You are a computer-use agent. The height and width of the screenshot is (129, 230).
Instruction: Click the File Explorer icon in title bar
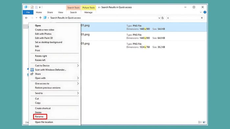coord(26,7)
